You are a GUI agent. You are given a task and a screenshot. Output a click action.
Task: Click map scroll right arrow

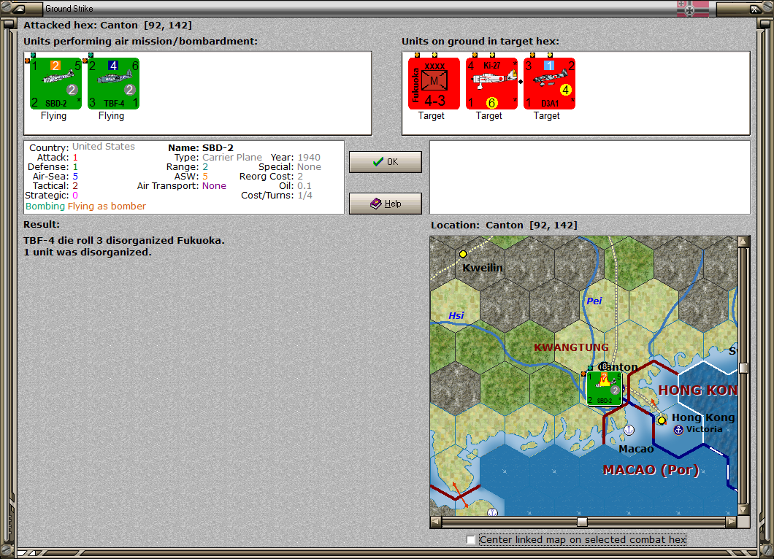tap(732, 522)
